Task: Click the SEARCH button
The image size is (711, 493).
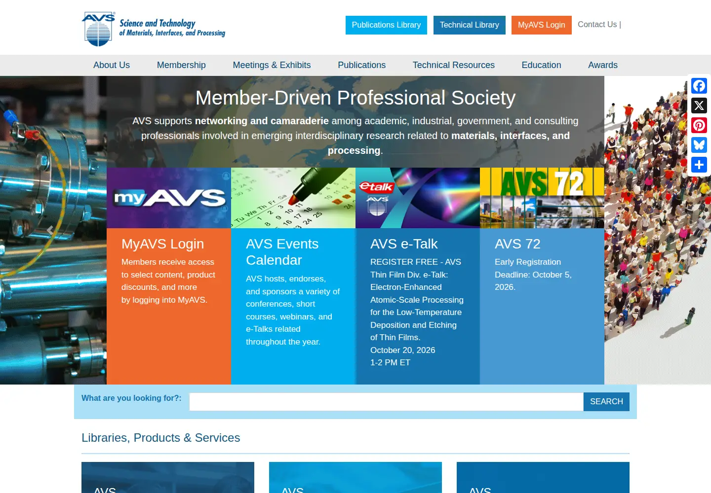Action: pyautogui.click(x=606, y=402)
